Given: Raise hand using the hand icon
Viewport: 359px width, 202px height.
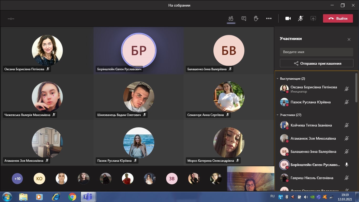Looking at the screenshot, I should 256,18.
